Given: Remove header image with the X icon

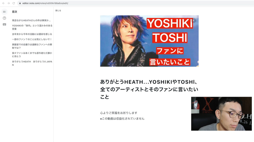Looking at the screenshot, I should [x=193, y=21].
